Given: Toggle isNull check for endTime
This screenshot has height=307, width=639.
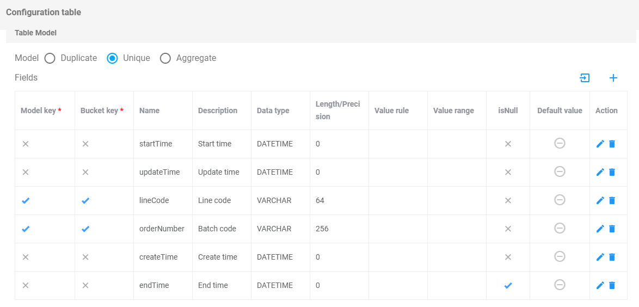Looking at the screenshot, I should (x=508, y=285).
